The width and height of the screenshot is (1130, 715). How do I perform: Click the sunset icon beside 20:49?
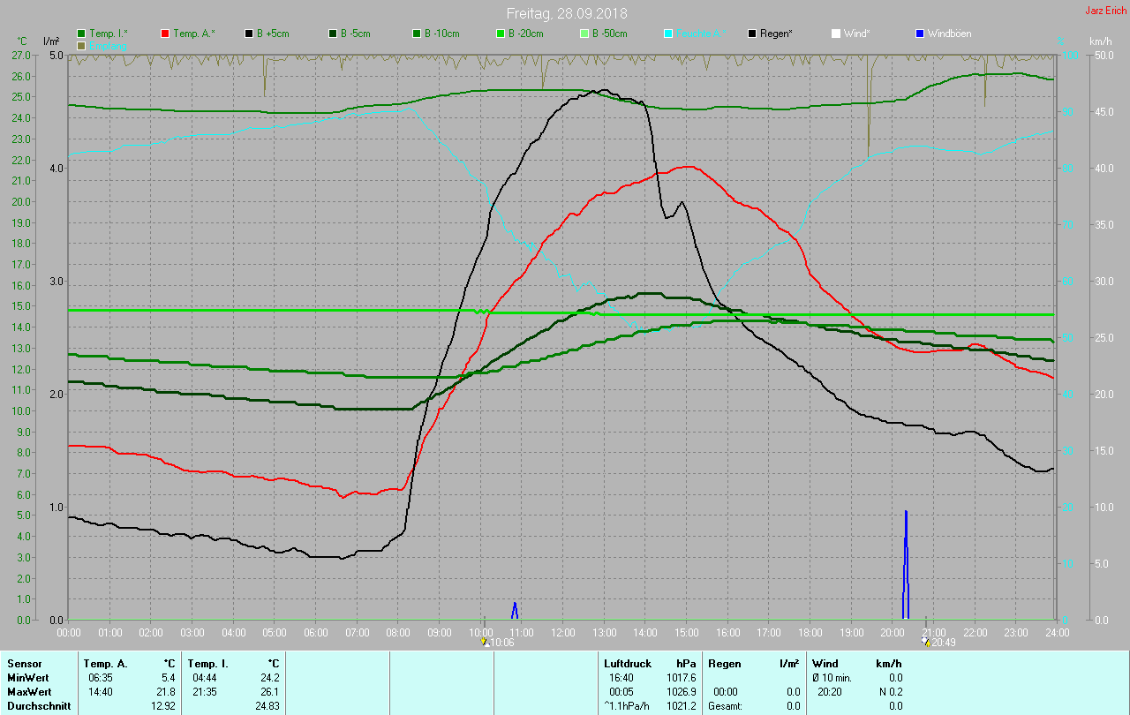coord(925,642)
